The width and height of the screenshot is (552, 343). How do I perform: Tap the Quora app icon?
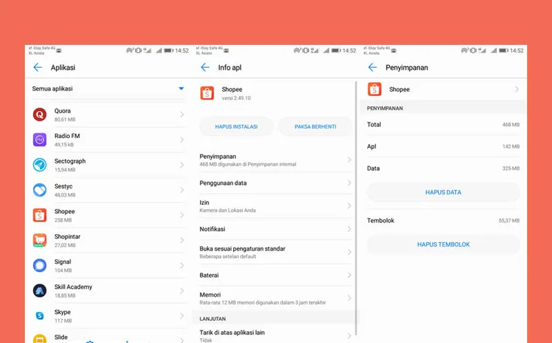tap(40, 115)
